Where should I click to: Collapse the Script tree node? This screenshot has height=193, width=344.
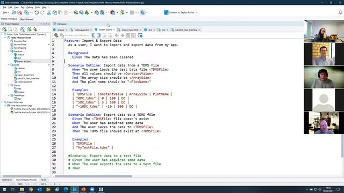point(9,65)
